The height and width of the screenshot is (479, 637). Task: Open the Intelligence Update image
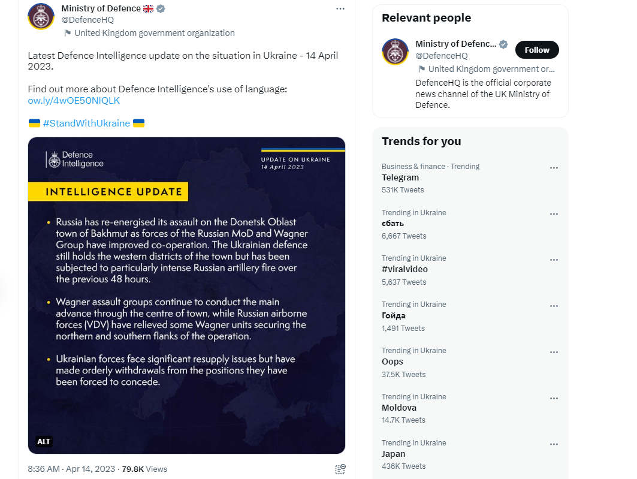pos(186,296)
